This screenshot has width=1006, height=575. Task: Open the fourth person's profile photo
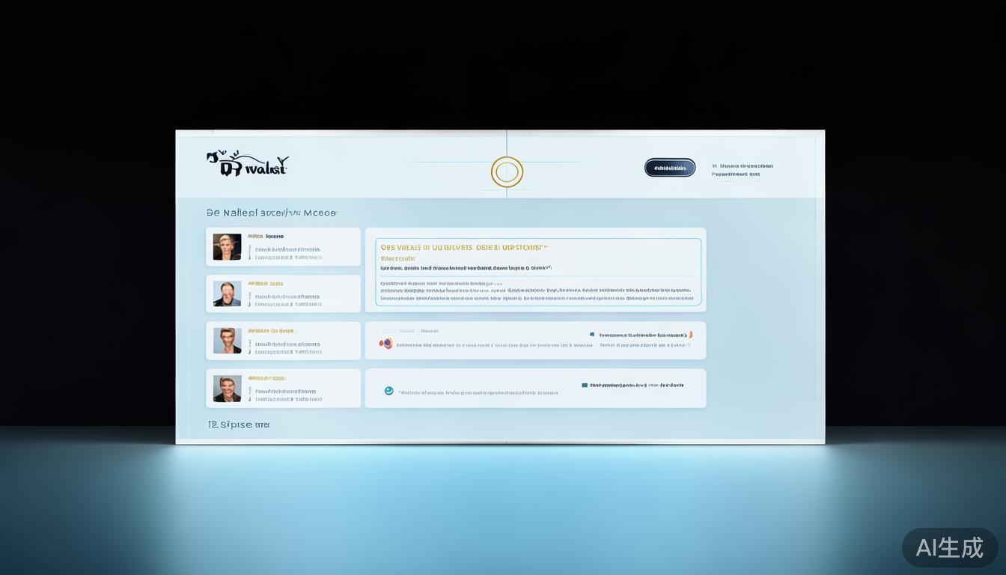pos(227,389)
